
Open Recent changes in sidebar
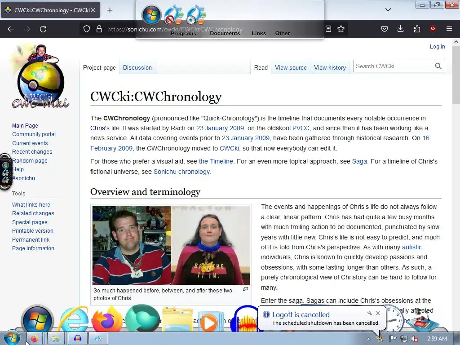click(x=32, y=152)
